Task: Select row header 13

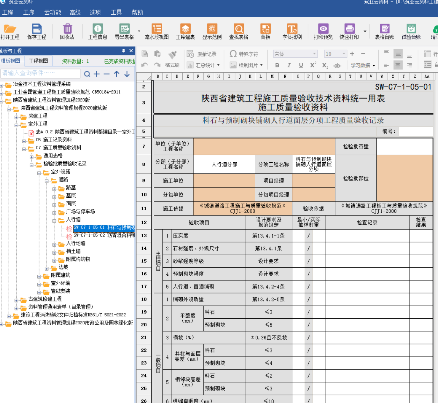Action: [144, 236]
